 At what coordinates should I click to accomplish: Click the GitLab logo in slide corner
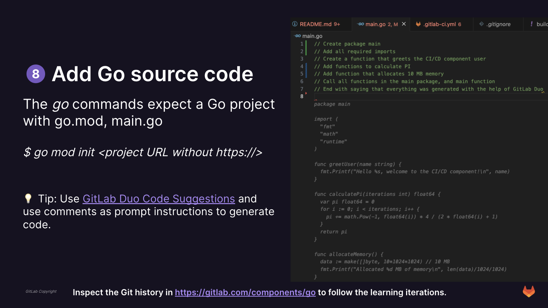pos(529,291)
